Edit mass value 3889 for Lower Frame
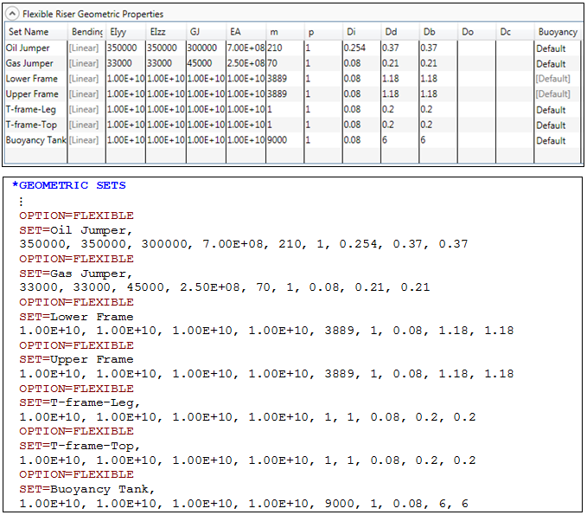Image resolution: width=587 pixels, height=515 pixels. point(285,79)
